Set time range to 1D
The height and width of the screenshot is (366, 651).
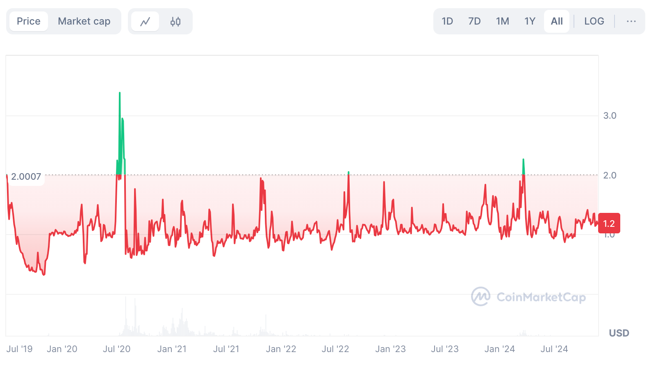tap(447, 21)
